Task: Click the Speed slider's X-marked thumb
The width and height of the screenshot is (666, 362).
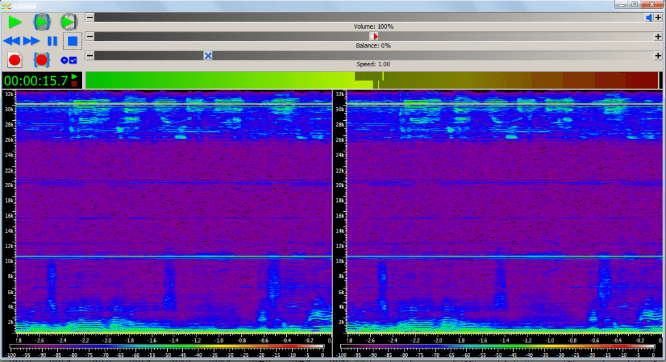Action: coord(207,56)
